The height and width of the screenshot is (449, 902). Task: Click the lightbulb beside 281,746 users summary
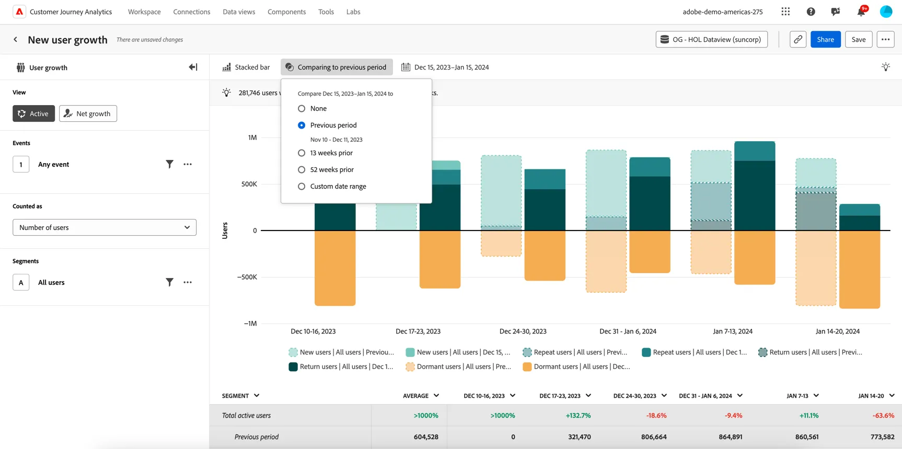226,93
